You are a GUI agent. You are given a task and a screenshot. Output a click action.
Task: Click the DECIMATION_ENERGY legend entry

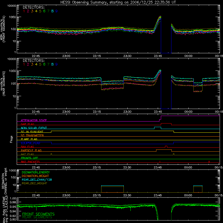[x=36, y=172]
